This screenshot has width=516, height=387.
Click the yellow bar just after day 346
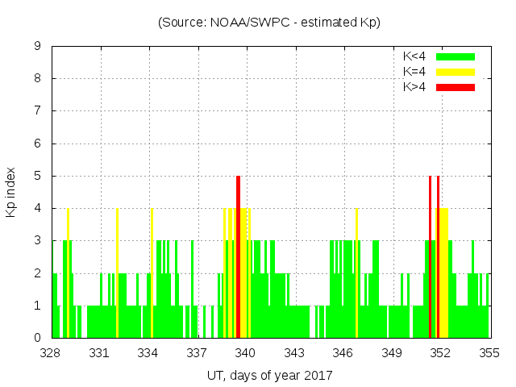coord(356,273)
